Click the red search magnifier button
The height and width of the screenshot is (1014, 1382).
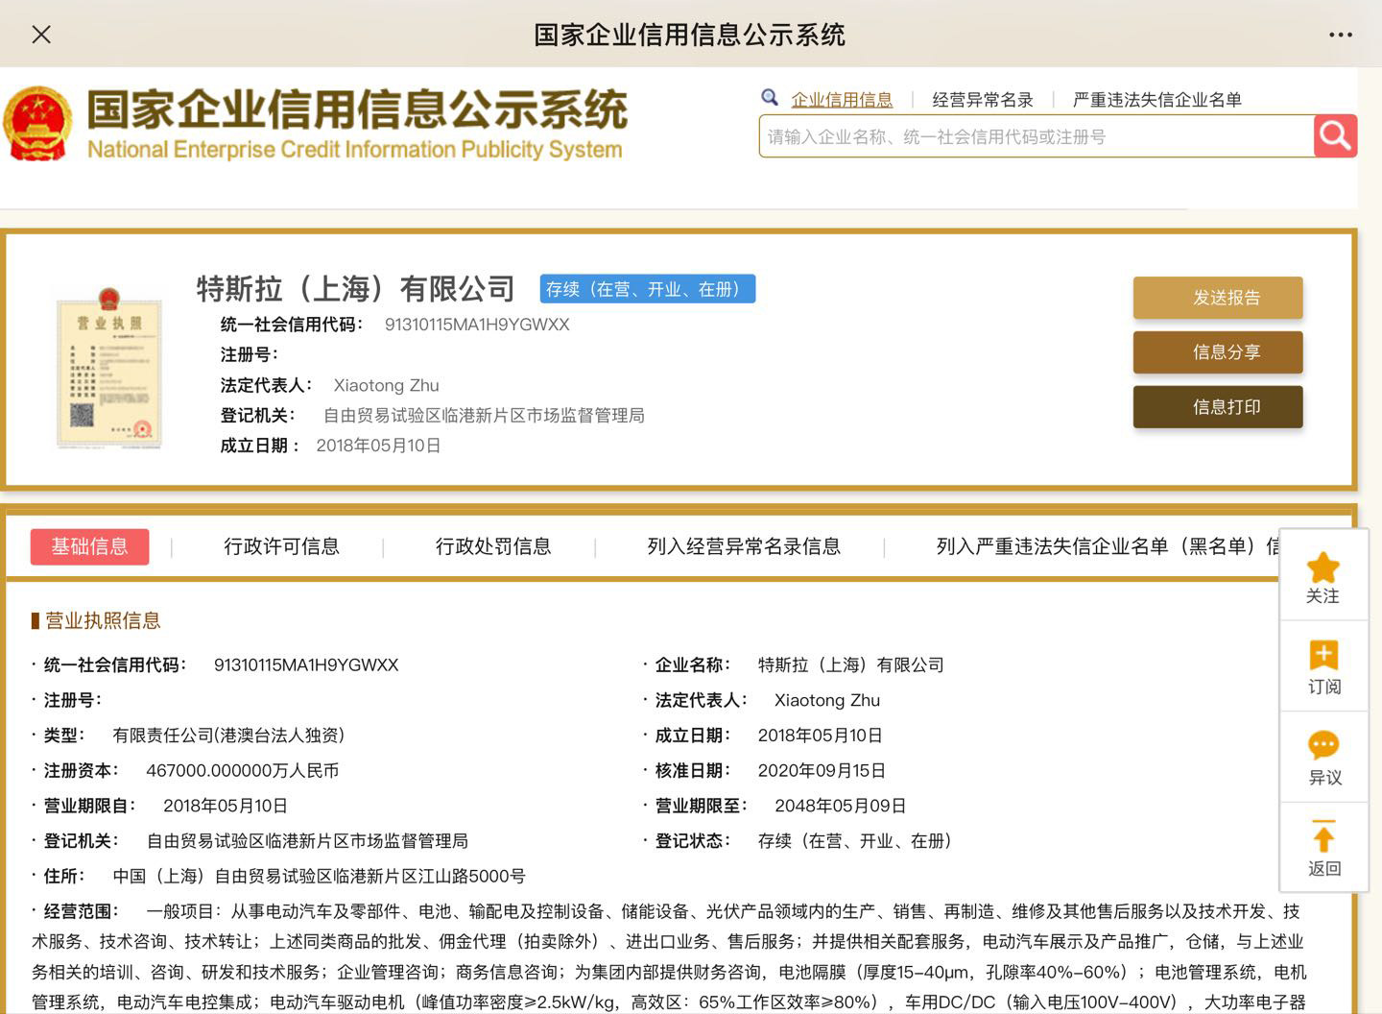coord(1335,136)
